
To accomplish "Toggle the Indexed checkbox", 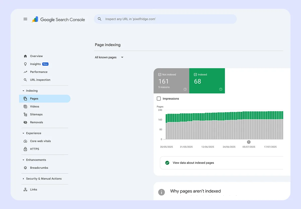I will click(x=195, y=75).
